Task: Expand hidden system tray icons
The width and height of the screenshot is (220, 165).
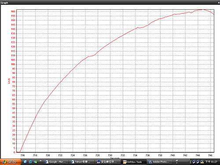Action: (191, 162)
